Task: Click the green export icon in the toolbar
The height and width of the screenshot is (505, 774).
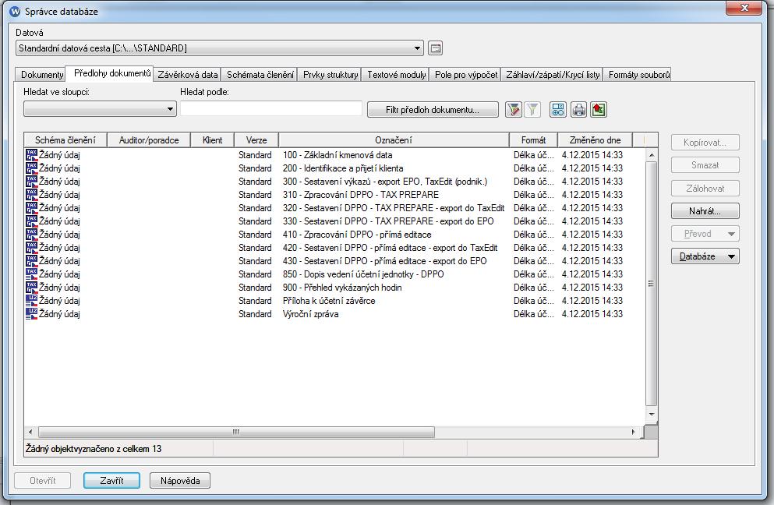Action: tap(599, 110)
